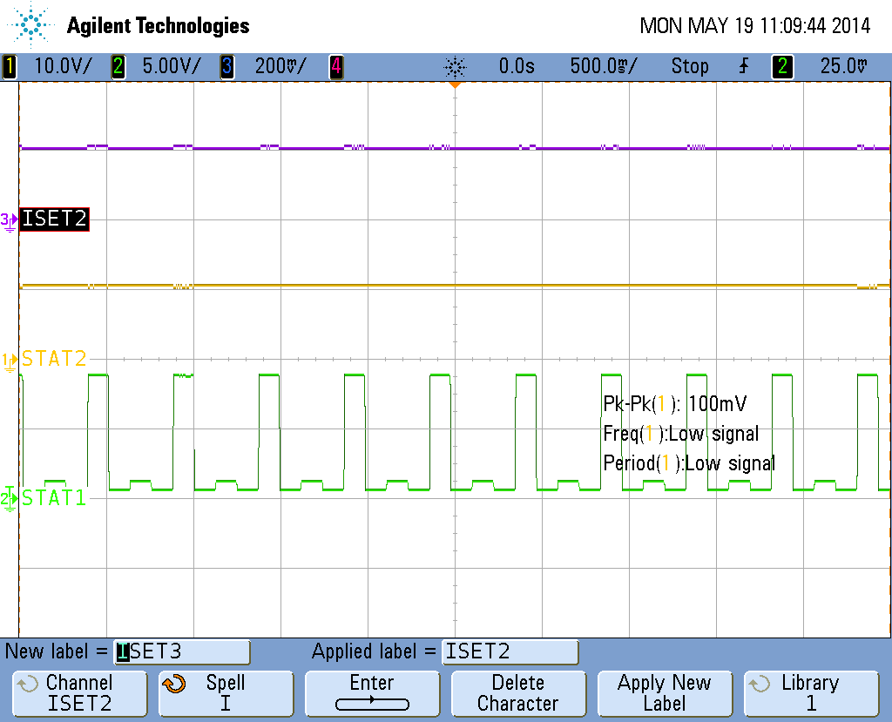
Task: Click the New label input field
Action: pyautogui.click(x=182, y=652)
